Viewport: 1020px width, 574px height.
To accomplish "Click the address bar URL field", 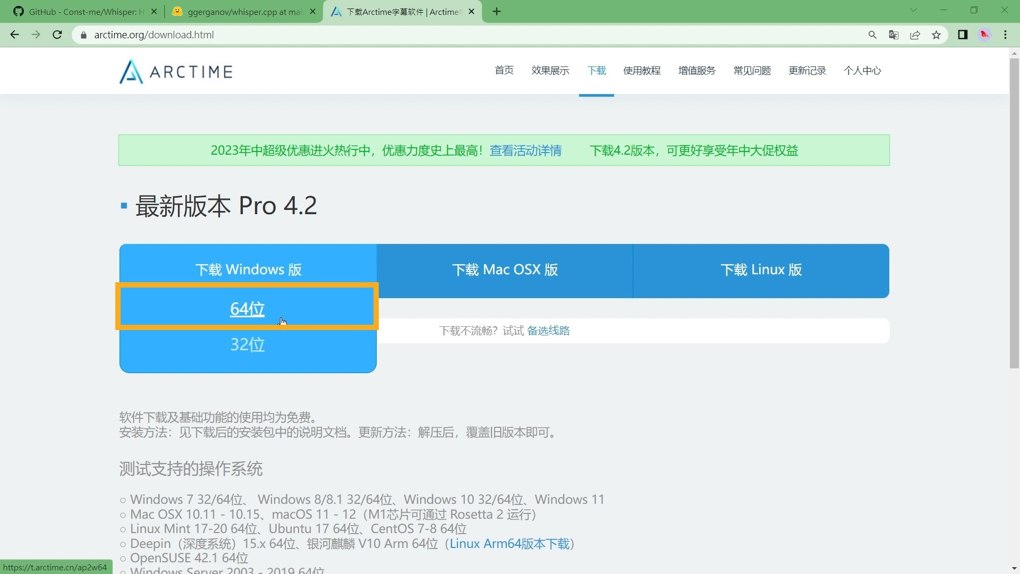I will tap(467, 35).
